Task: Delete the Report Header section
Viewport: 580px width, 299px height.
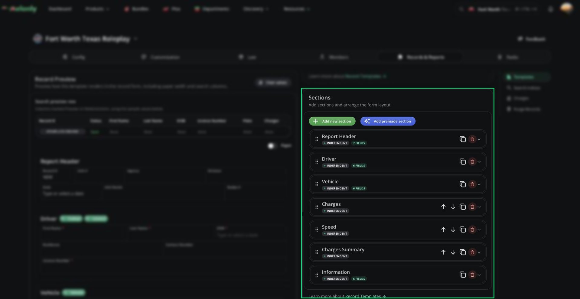Action: point(472,139)
